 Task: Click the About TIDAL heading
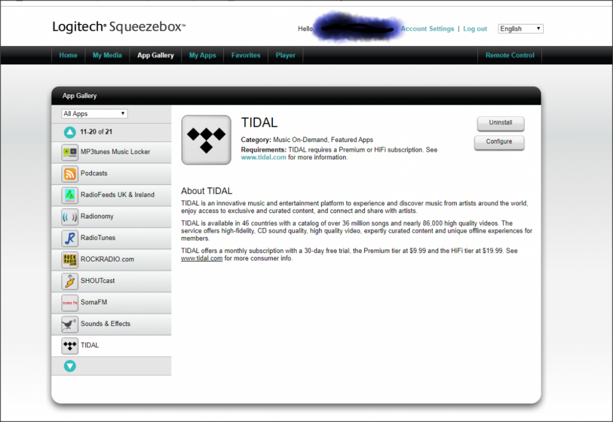tap(207, 191)
